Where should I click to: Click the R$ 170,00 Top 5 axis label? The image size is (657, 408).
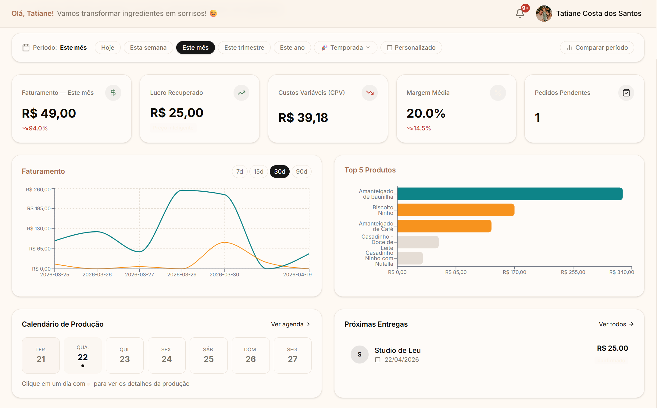click(x=514, y=272)
